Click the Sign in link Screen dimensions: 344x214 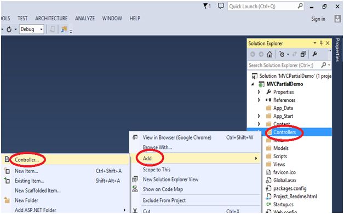click(318, 19)
